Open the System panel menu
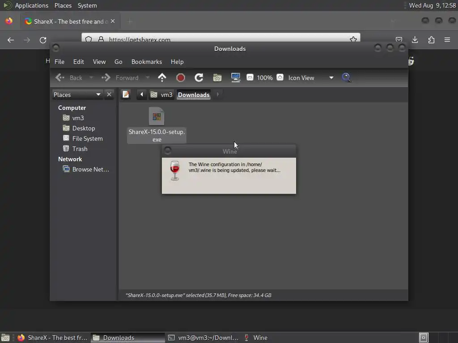458x343 pixels. coord(87,5)
